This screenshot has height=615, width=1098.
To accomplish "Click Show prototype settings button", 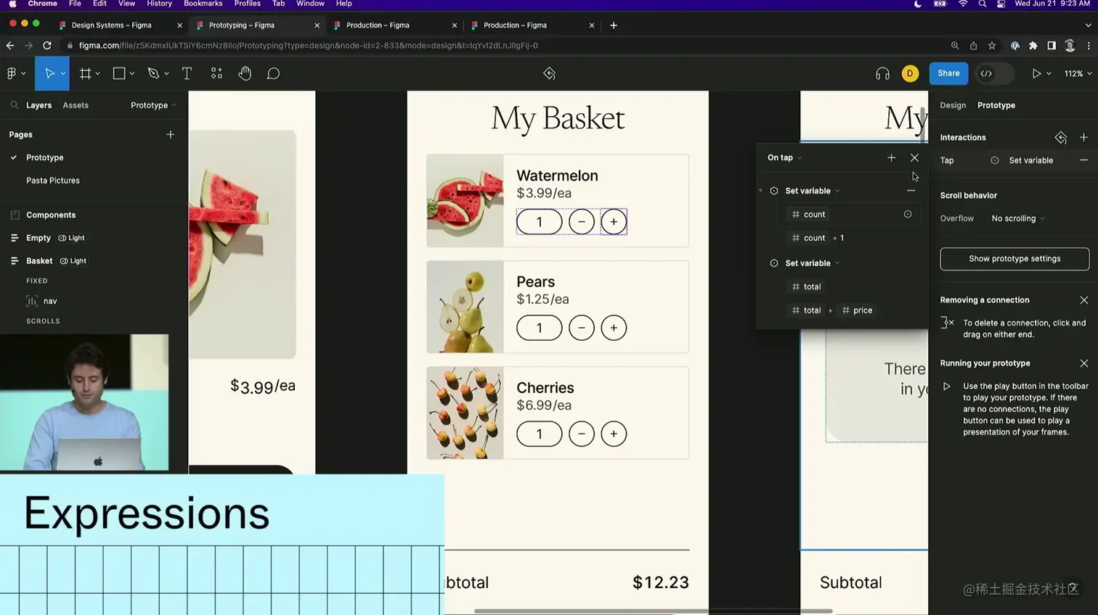I will 1014,259.
